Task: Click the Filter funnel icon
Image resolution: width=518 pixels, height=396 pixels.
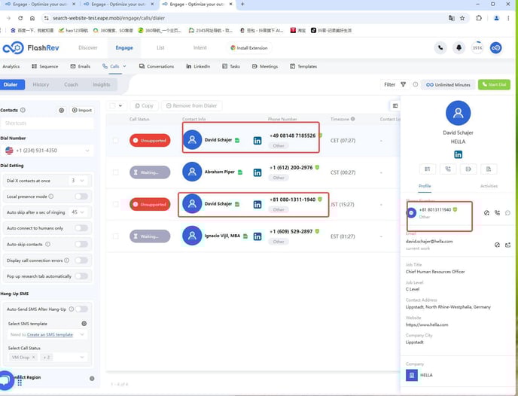Action: pyautogui.click(x=403, y=84)
